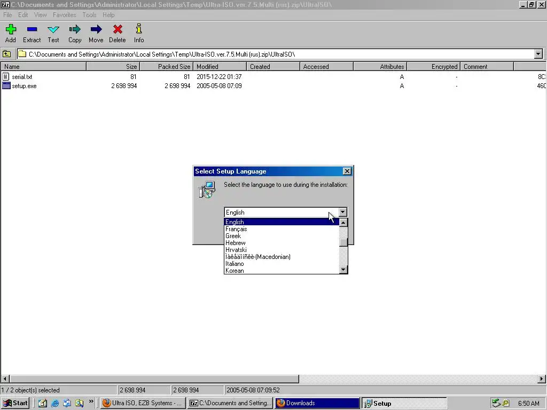
Task: Sort by the Created column header
Action: tap(273, 67)
